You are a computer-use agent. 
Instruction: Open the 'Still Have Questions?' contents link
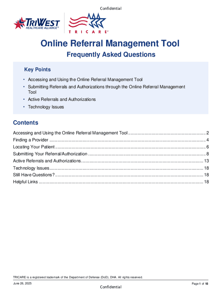(x=34, y=175)
